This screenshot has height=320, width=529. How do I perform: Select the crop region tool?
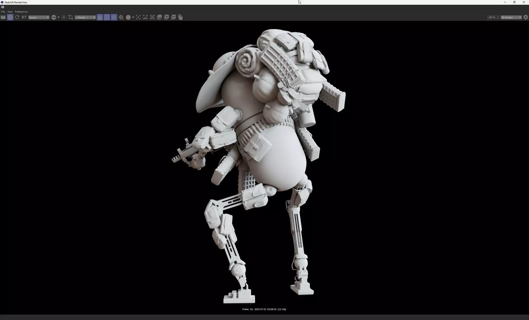(71, 17)
